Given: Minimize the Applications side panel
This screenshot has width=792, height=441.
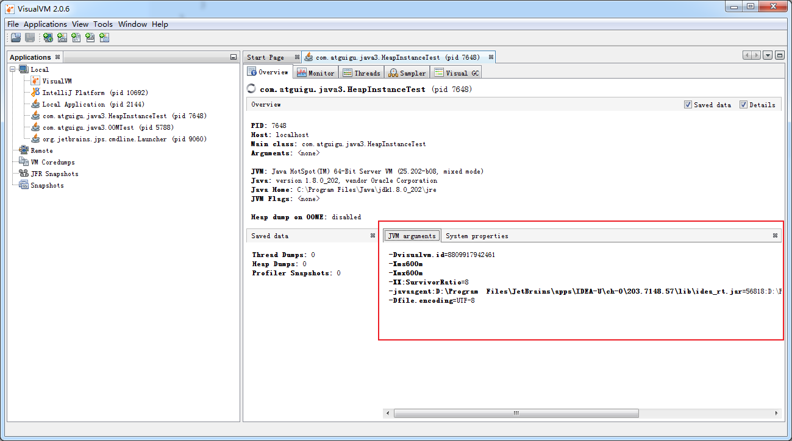Looking at the screenshot, I should pos(234,57).
